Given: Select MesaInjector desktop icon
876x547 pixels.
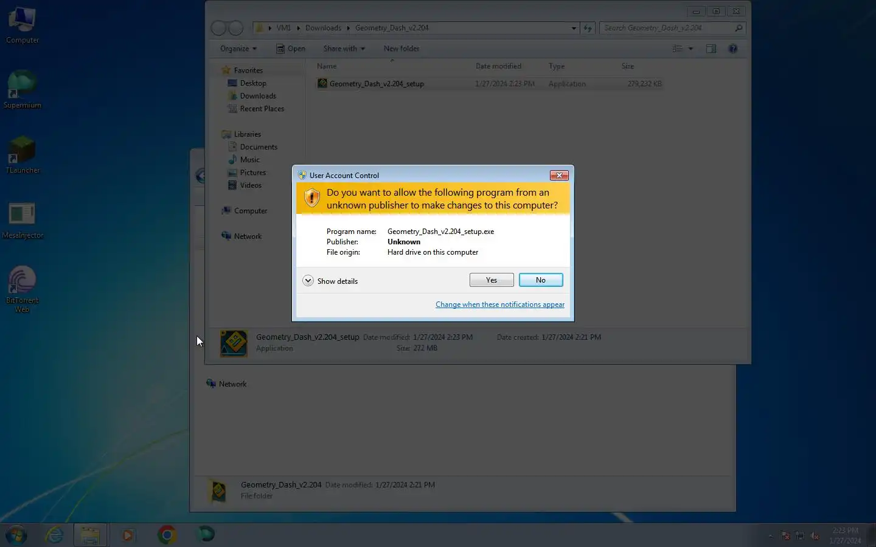Looking at the screenshot, I should tap(23, 220).
